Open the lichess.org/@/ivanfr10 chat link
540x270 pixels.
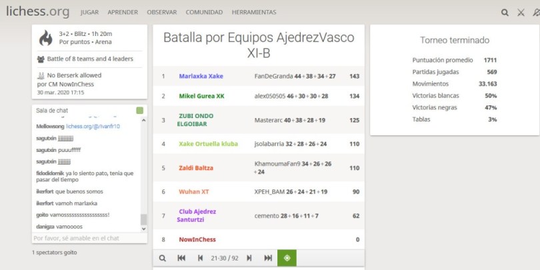[x=93, y=126]
